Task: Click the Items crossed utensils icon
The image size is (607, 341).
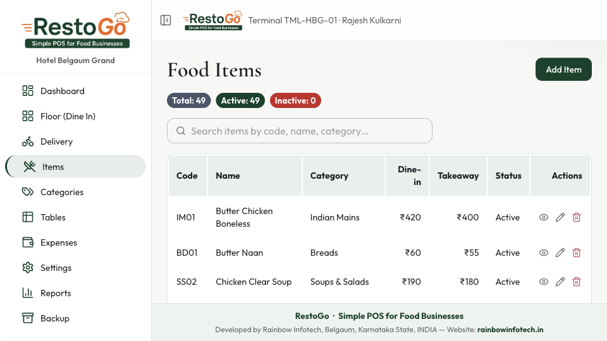Action: click(x=30, y=167)
